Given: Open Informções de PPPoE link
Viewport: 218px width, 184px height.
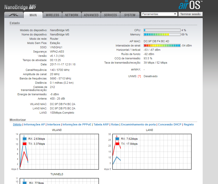Looking at the screenshot, I should coord(77,124).
